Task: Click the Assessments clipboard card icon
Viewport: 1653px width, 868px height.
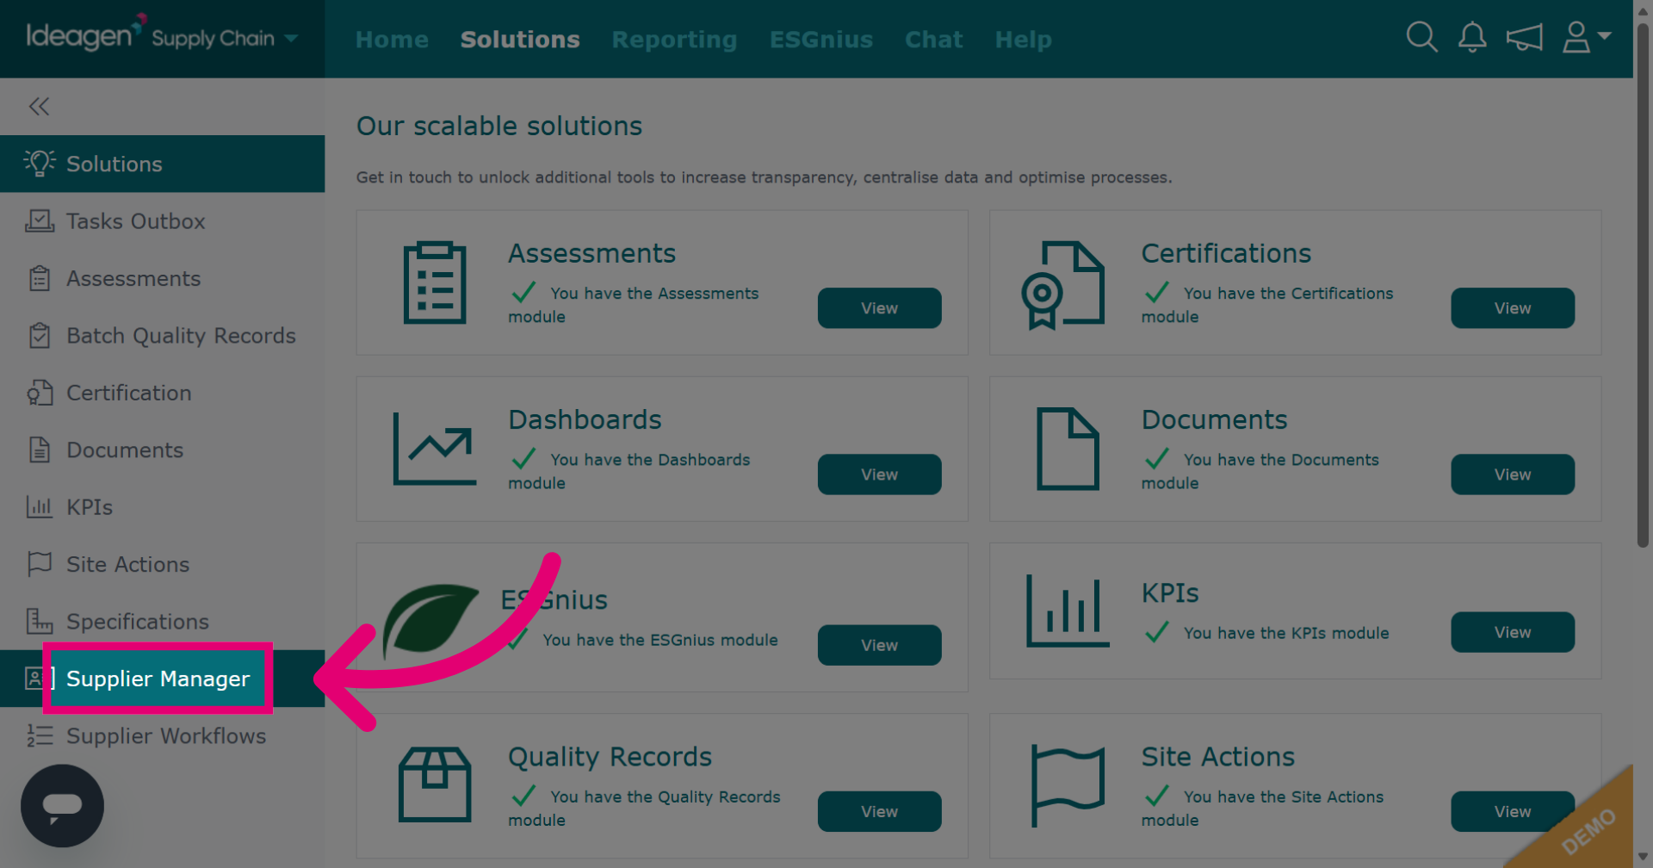Action: coord(435,282)
